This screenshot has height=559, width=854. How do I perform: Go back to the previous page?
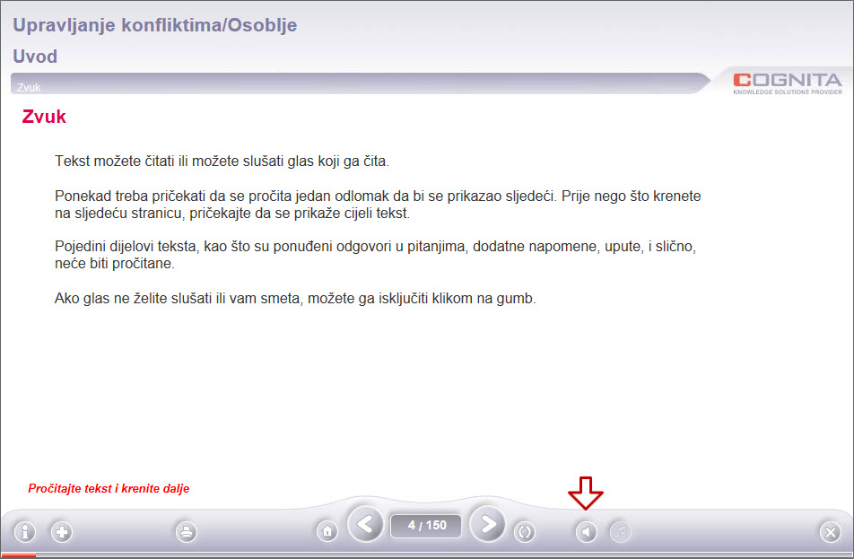(x=365, y=525)
